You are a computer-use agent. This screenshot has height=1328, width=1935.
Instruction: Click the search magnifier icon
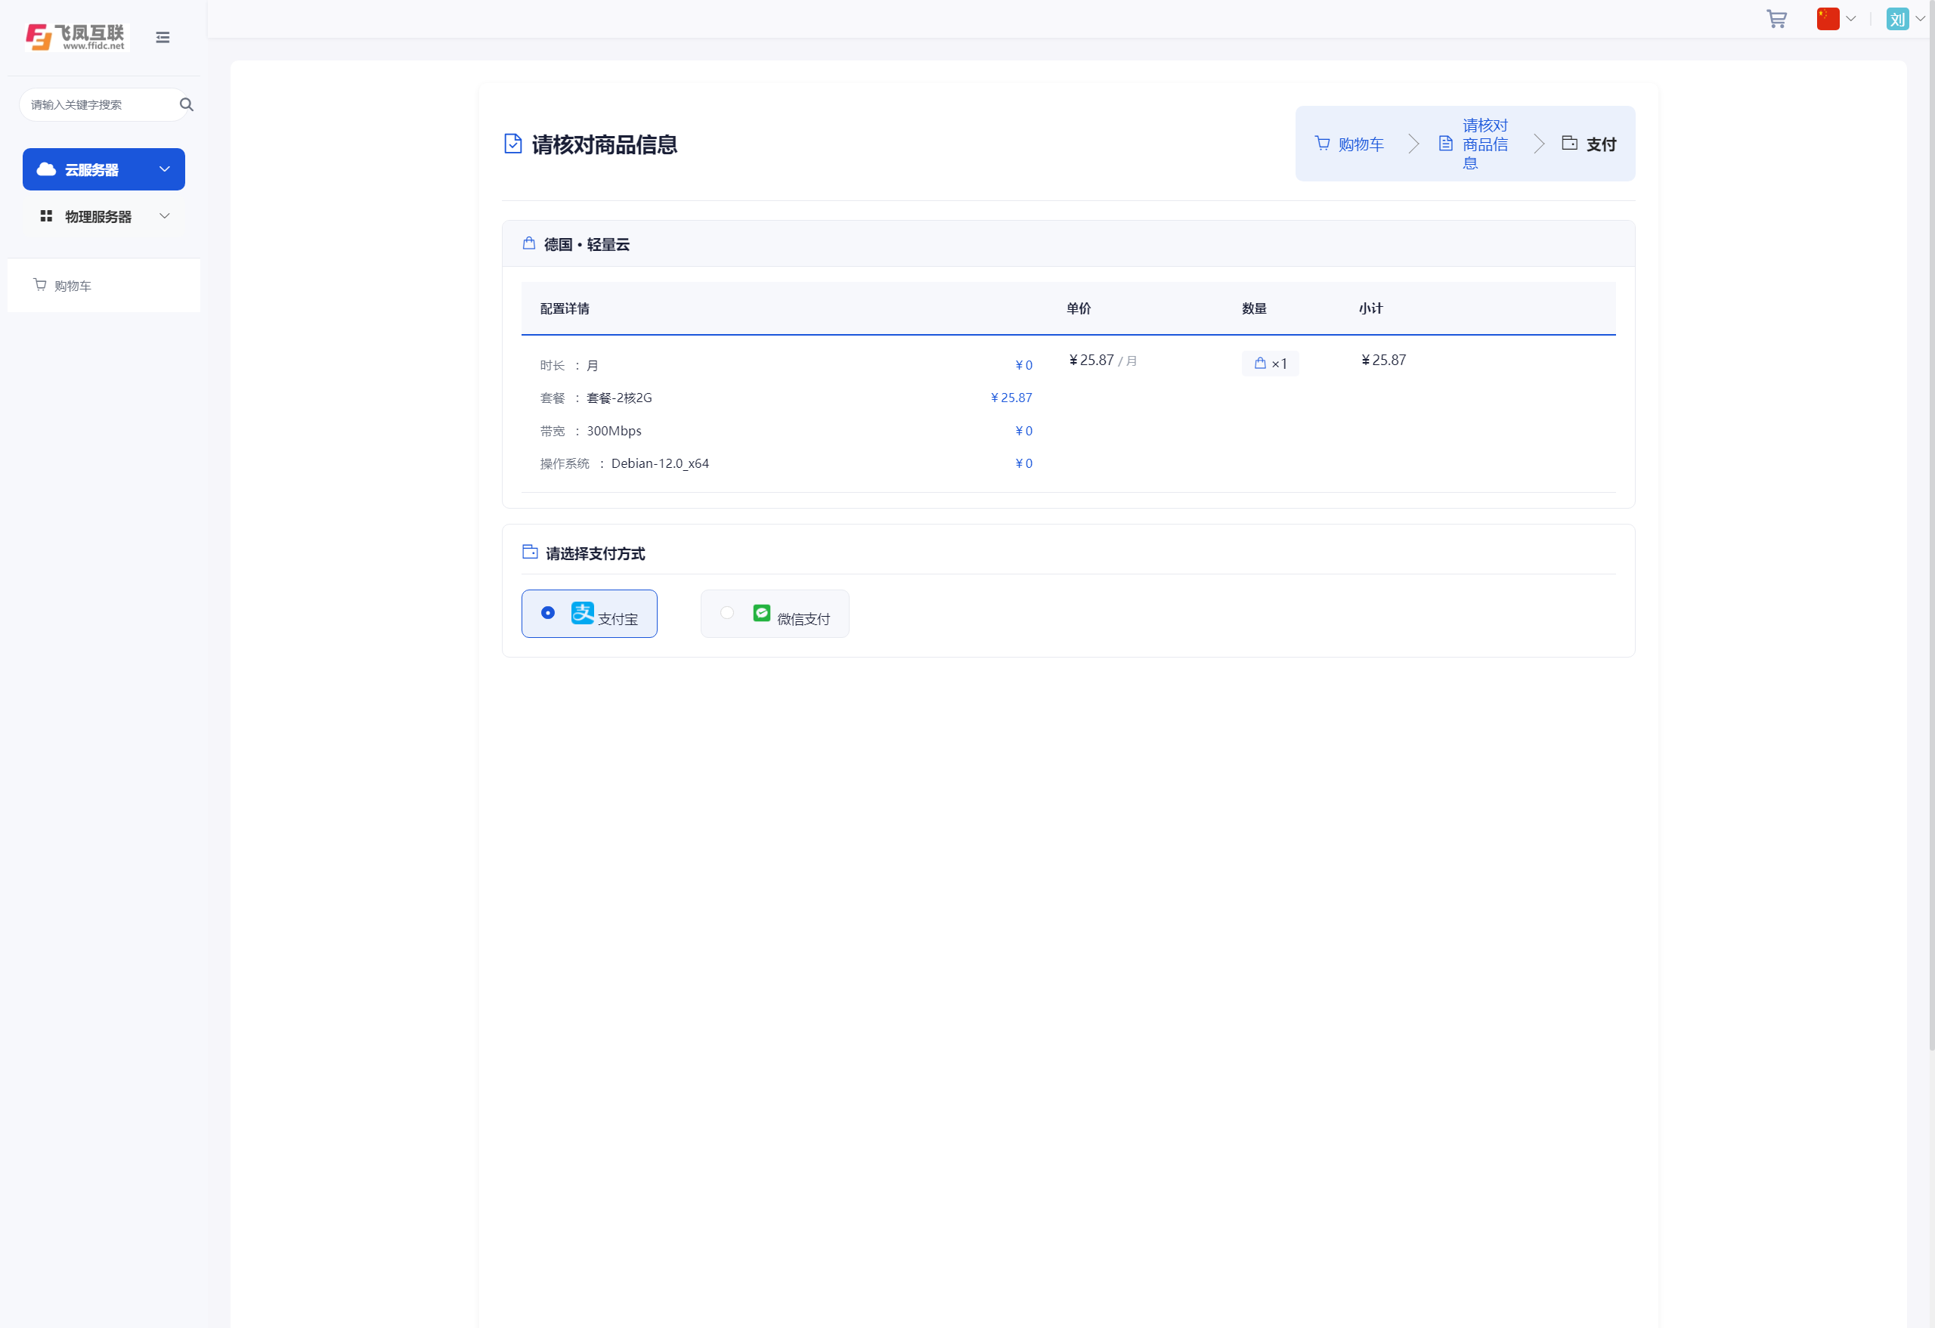tap(187, 105)
